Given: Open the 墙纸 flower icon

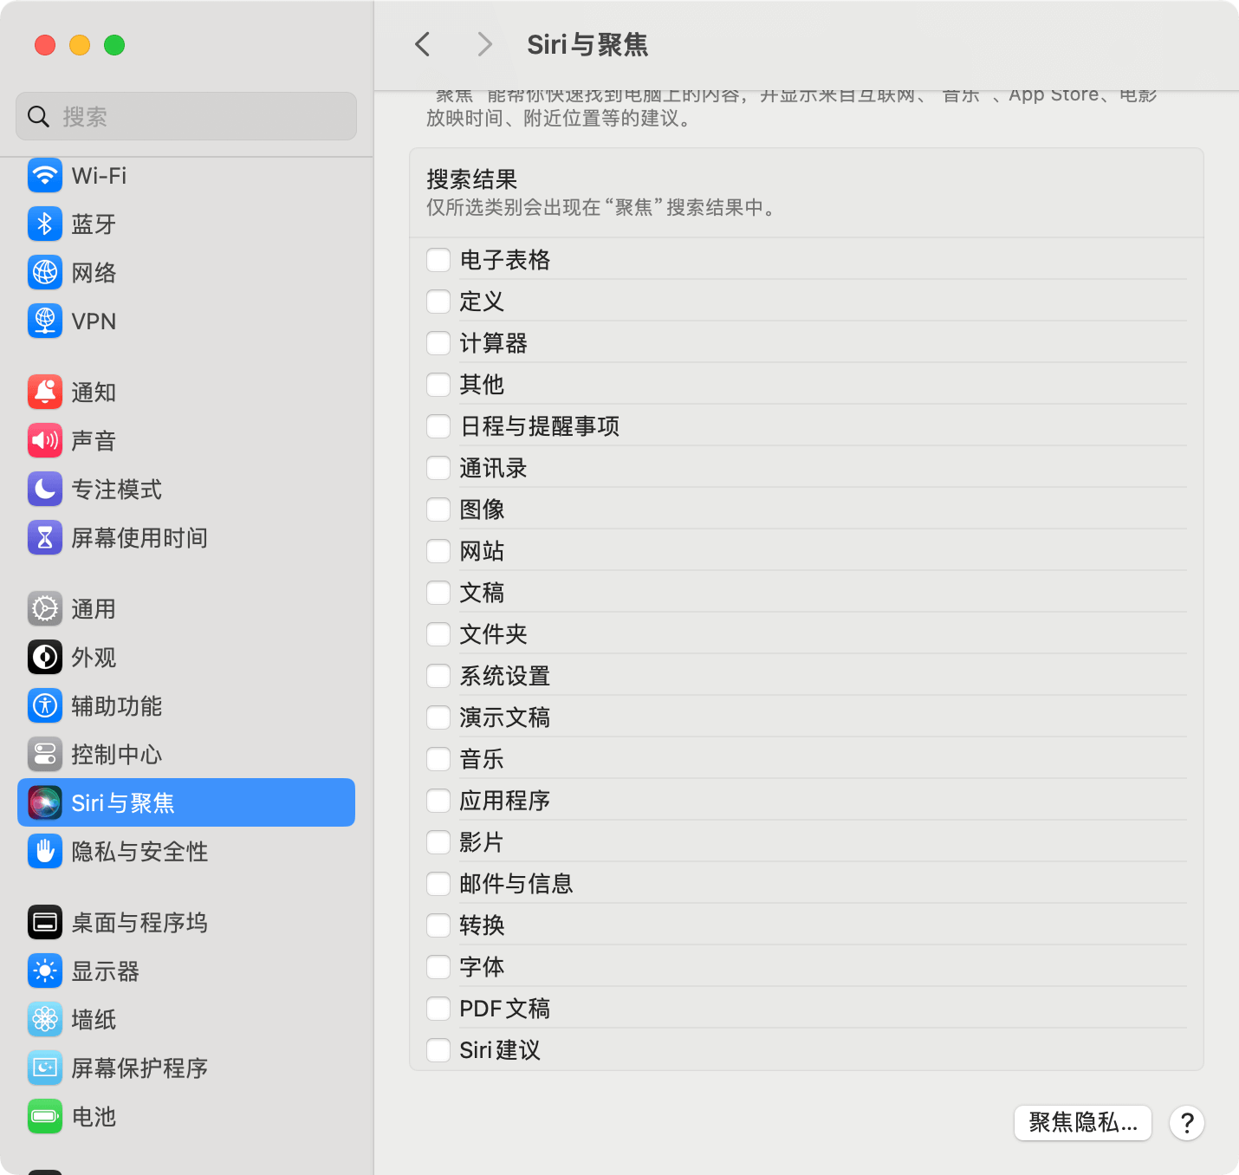Looking at the screenshot, I should [x=45, y=1020].
